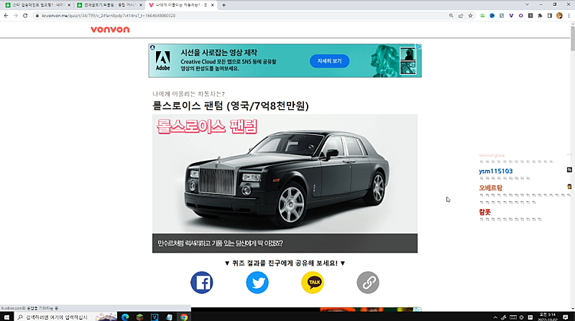Open Microsoft Edge from taskbar
The height and width of the screenshot is (321, 575).
pos(125,317)
